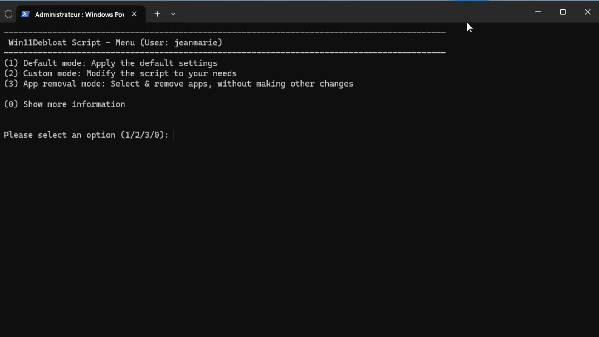Click the Custom mode option line
Viewport: 599px width, 337px height.
120,73
